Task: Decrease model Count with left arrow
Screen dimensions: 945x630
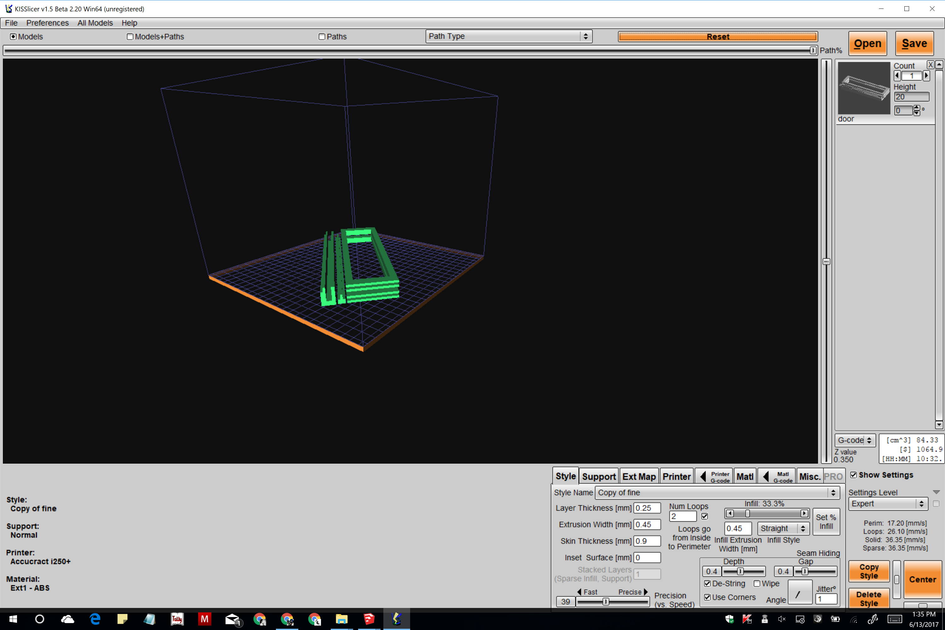Action: [897, 76]
